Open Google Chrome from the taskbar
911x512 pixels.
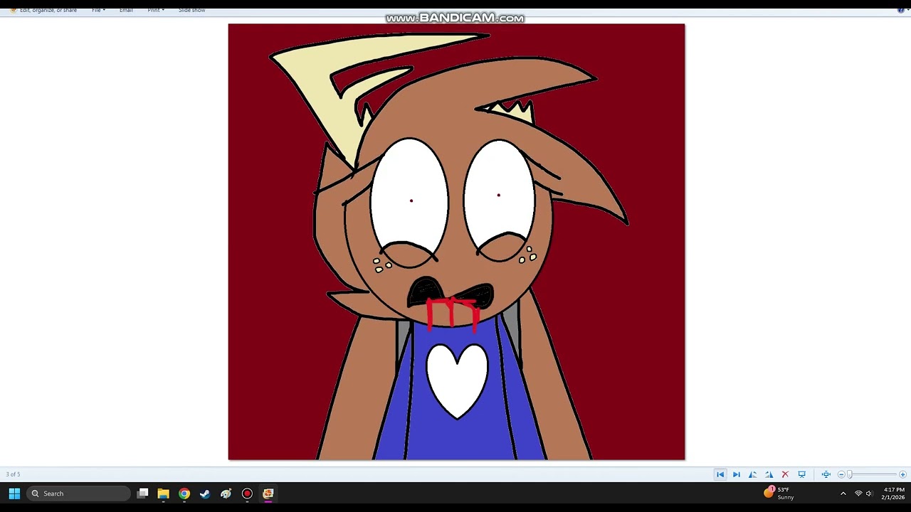(184, 494)
